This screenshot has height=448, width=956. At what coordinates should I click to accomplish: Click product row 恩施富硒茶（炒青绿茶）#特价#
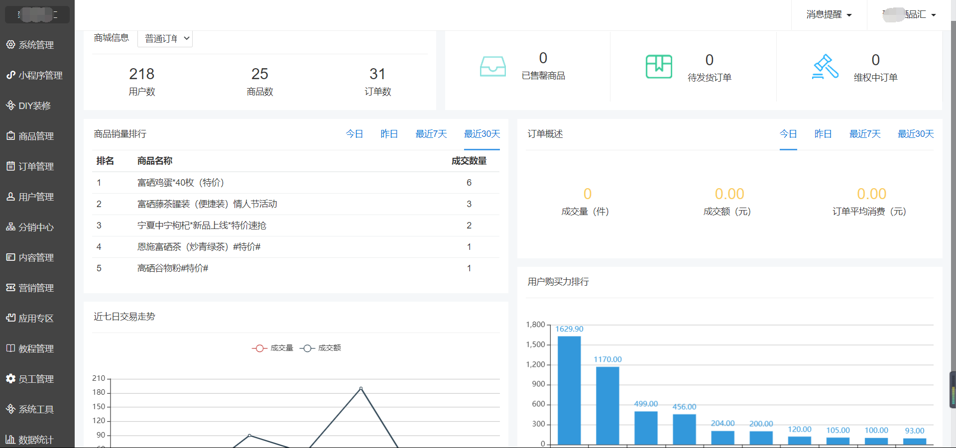(296, 247)
